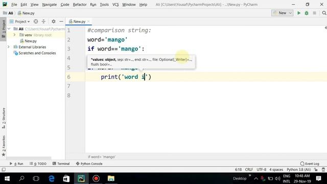Click the Ali breadcrumb in navigation bar
Viewport: 327px width, 184px height.
tap(8, 13)
